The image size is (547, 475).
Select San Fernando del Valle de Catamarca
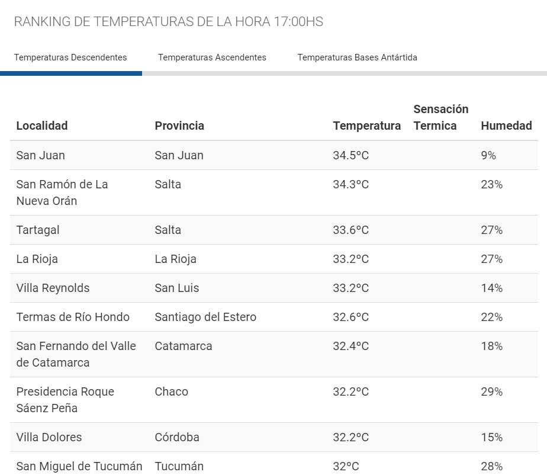(x=76, y=354)
